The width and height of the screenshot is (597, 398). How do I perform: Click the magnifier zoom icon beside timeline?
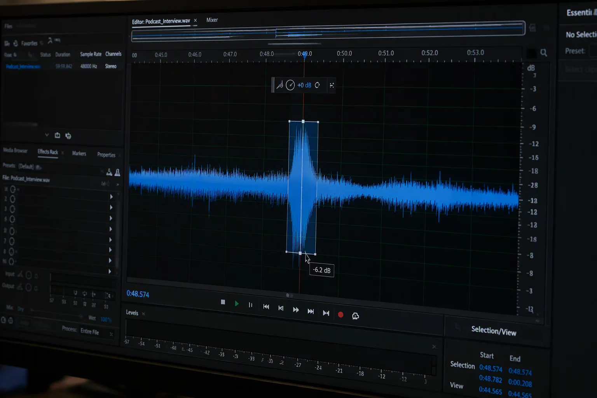coord(544,52)
